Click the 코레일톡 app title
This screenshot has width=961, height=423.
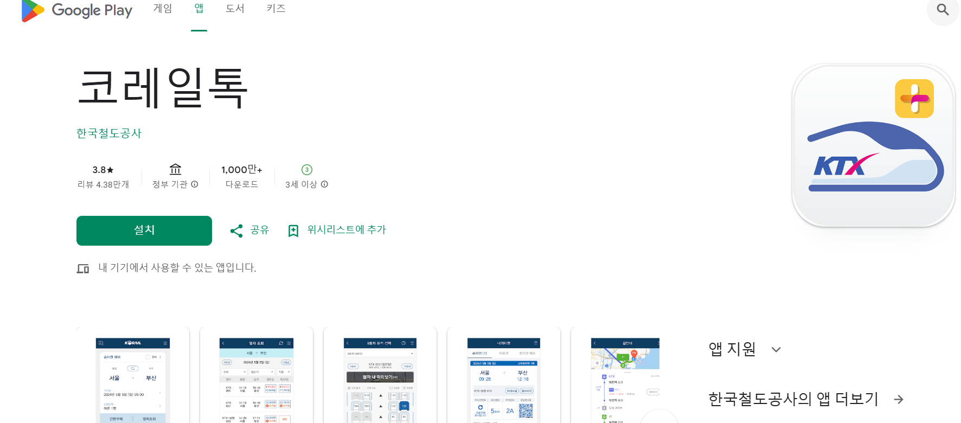click(163, 88)
